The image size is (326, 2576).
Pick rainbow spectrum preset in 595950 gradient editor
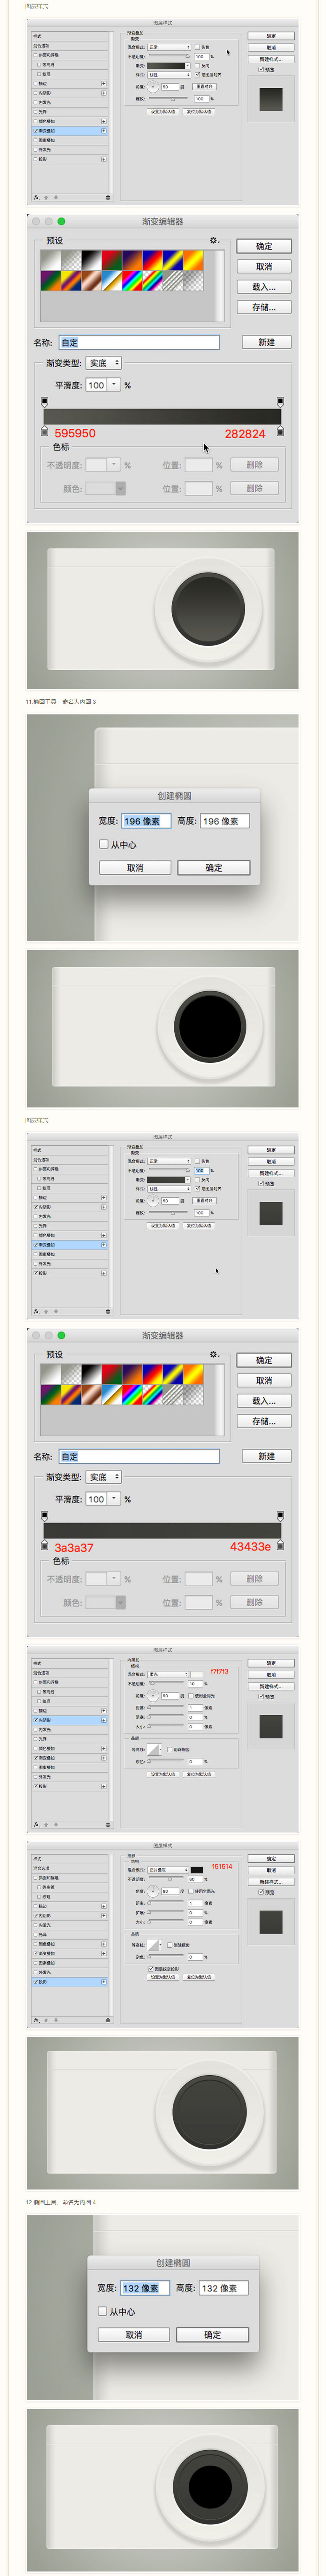coord(132,281)
